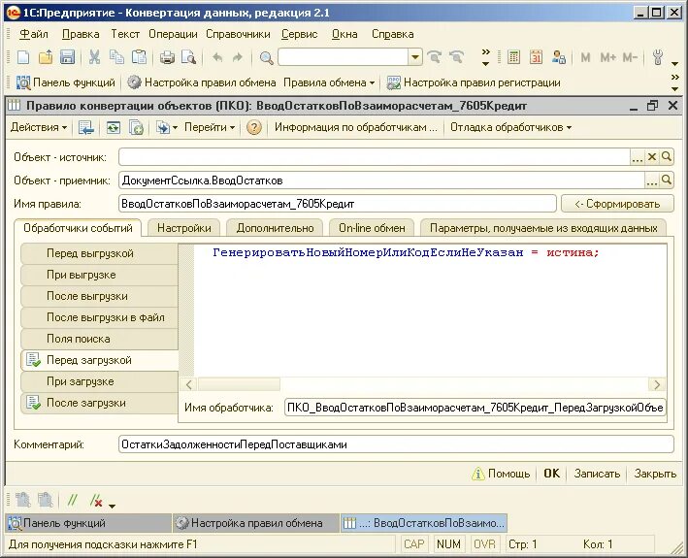The image size is (688, 558).
Task: Redo with the right arrow icon
Action: pyautogui.click(x=238, y=57)
